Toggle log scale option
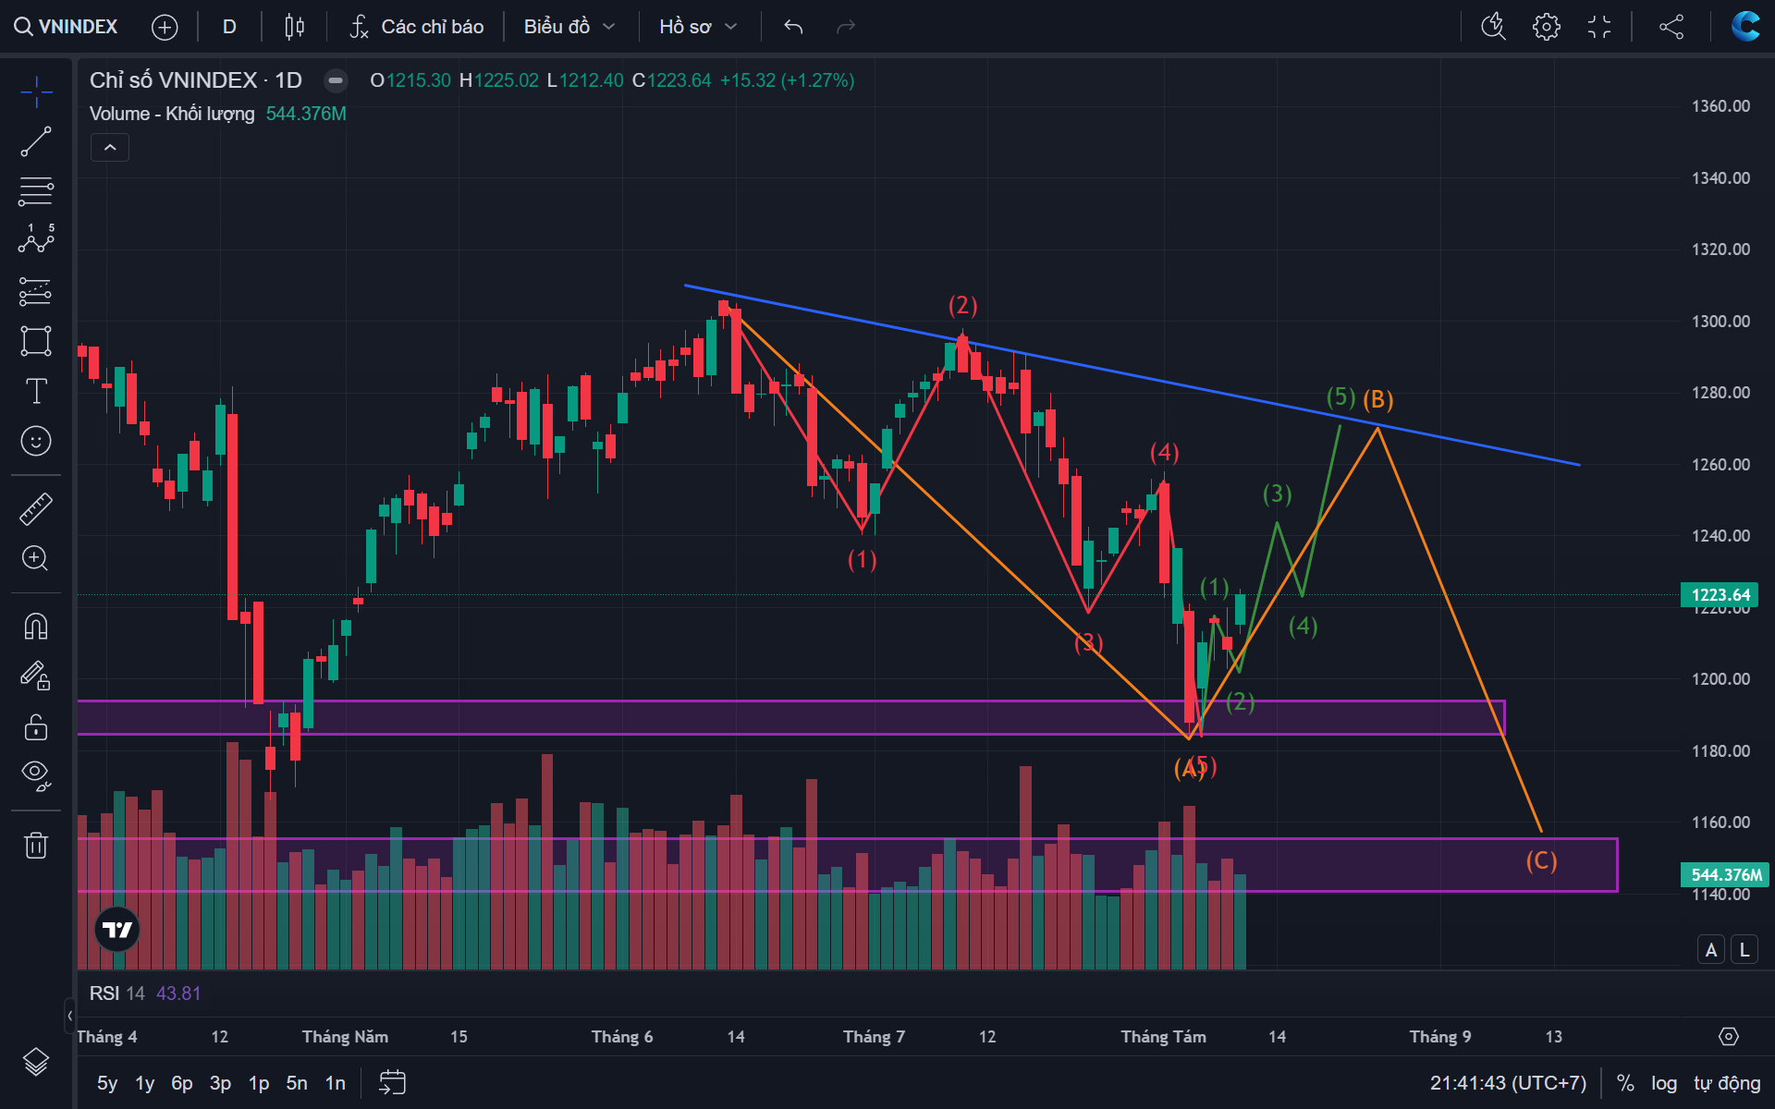Viewport: 1775px width, 1109px height. tap(1664, 1083)
